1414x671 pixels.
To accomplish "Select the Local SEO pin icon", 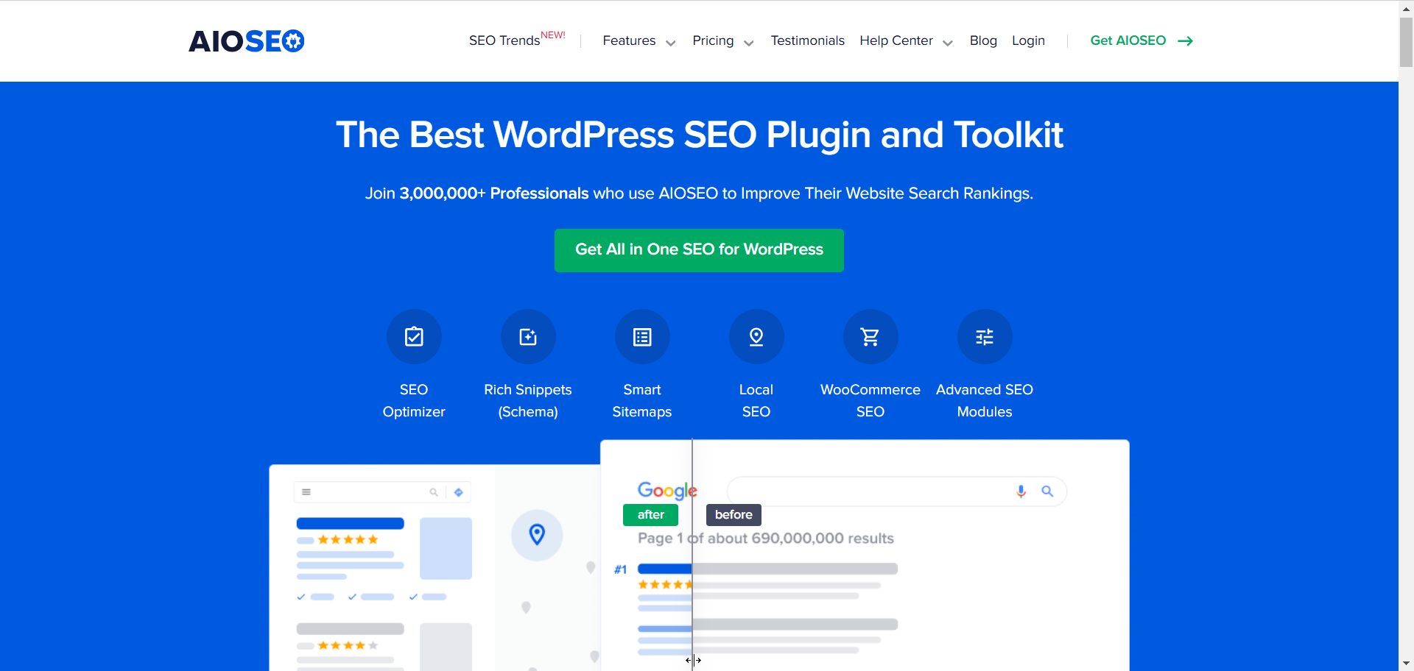I will tap(756, 337).
